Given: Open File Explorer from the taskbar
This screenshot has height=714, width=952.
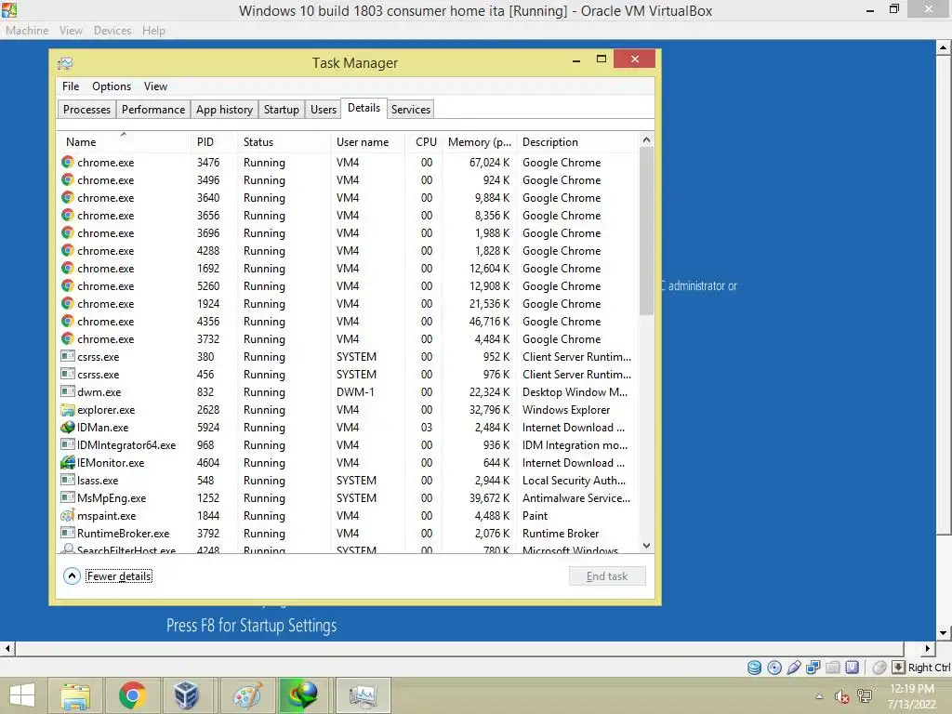Looking at the screenshot, I should 75,695.
